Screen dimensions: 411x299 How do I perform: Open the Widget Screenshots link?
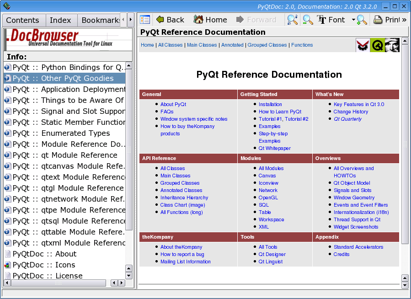pos(356,227)
